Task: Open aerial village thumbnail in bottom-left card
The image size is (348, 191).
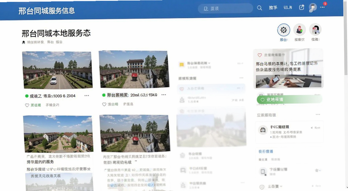Action: (58, 133)
